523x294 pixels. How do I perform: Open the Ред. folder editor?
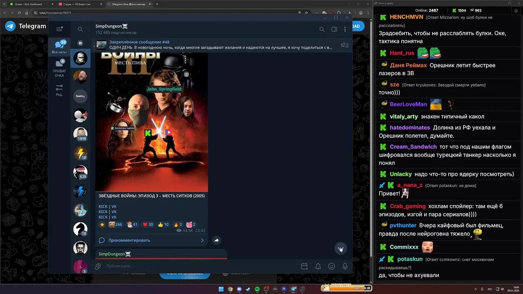pos(59,90)
